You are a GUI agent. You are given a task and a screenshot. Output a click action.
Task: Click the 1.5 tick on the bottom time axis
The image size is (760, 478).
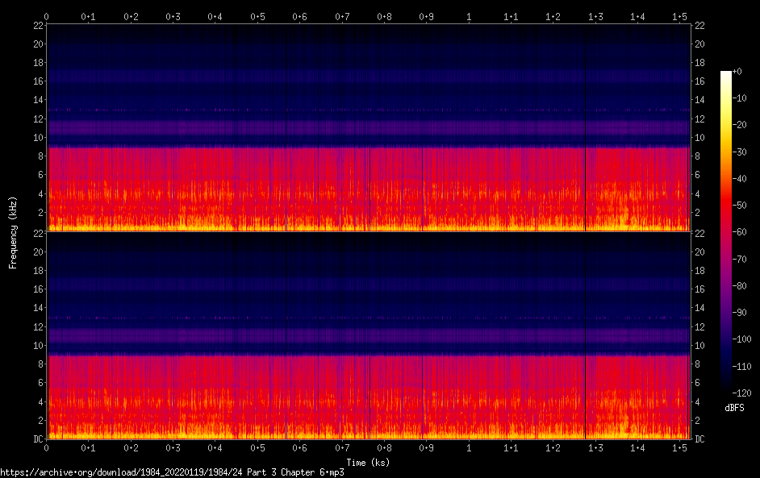679,447
